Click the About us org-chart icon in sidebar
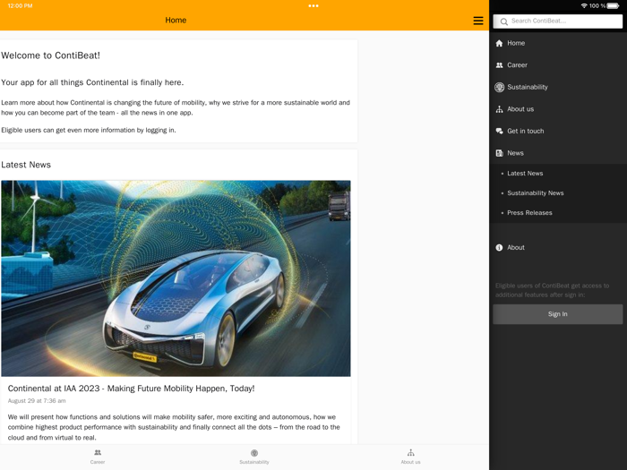Viewport: 627px width, 470px height. point(499,109)
